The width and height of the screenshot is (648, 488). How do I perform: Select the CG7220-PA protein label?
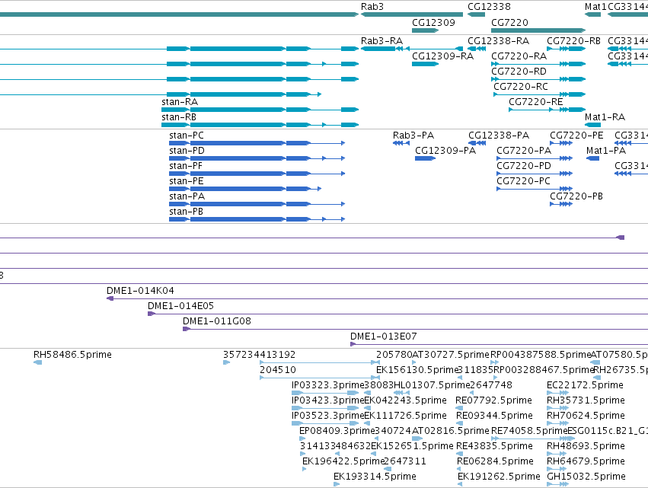tap(524, 151)
